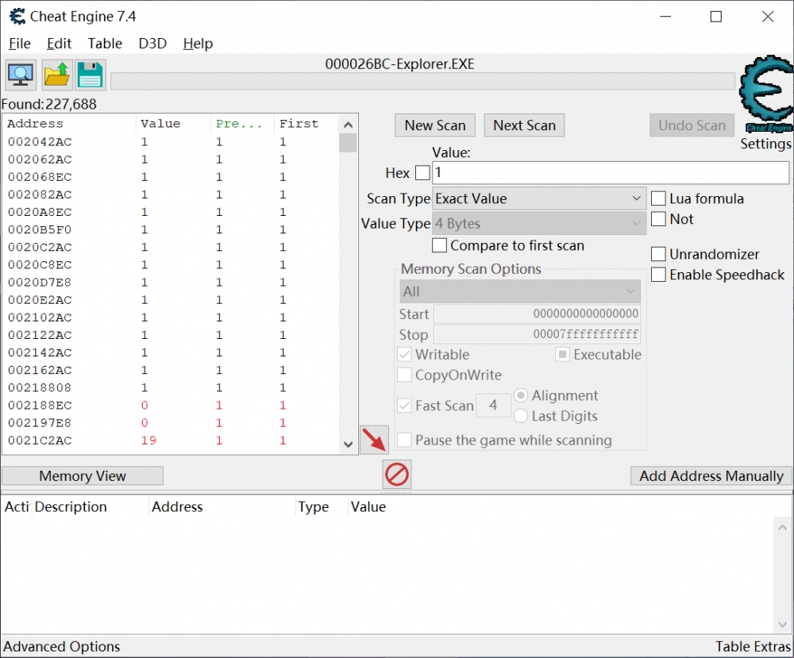Screen dimensions: 794x658
Task: Check the Lua formula option
Action: coord(658,198)
